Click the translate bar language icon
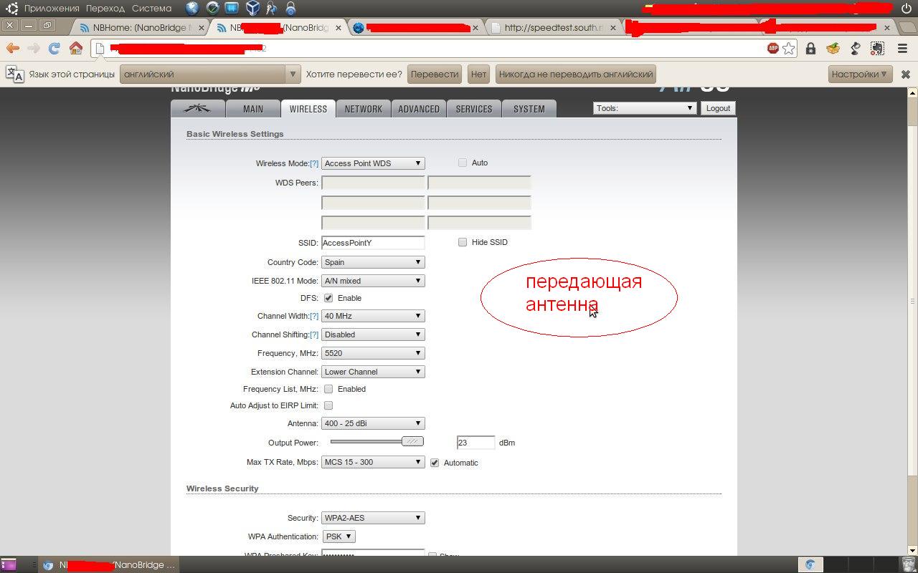This screenshot has height=573, width=918. [x=14, y=74]
